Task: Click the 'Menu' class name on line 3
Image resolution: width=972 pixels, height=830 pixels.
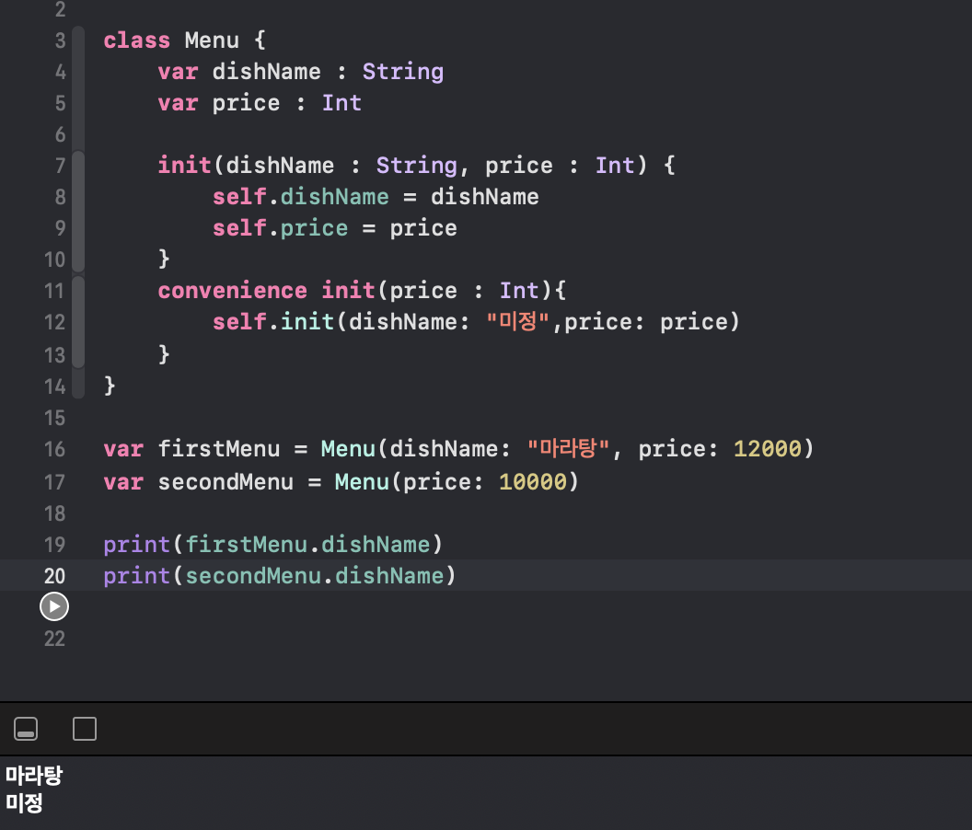Action: tap(212, 40)
